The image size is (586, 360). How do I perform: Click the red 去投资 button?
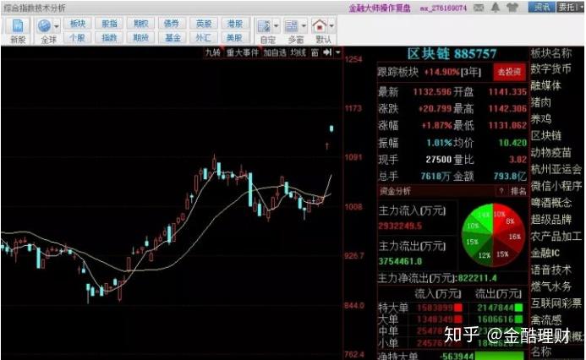pos(509,72)
